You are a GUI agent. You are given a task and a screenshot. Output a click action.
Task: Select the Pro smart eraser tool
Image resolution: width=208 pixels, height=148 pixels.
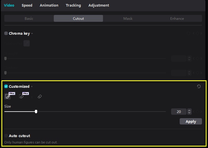pos(21,96)
